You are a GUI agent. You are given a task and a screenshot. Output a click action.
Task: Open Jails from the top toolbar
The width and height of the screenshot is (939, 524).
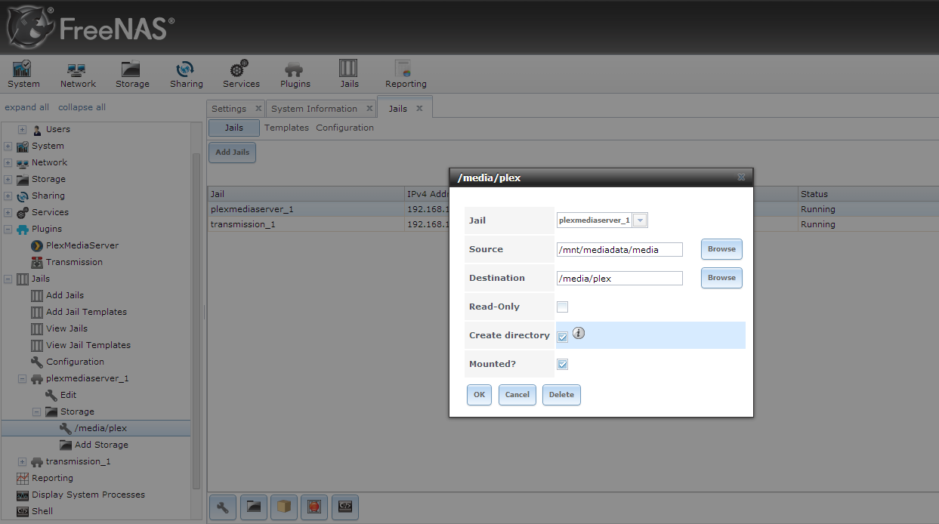(x=349, y=74)
